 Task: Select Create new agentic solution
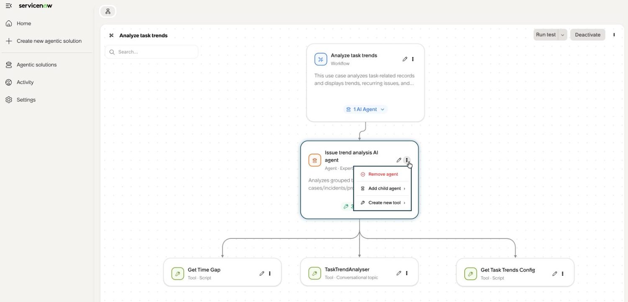(49, 41)
